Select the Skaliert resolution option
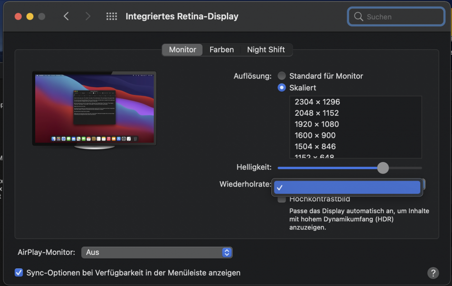 282,88
